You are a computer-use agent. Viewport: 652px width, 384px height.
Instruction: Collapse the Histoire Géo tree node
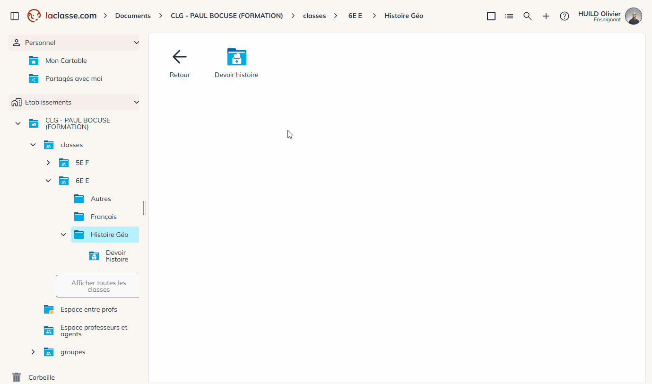(x=63, y=235)
